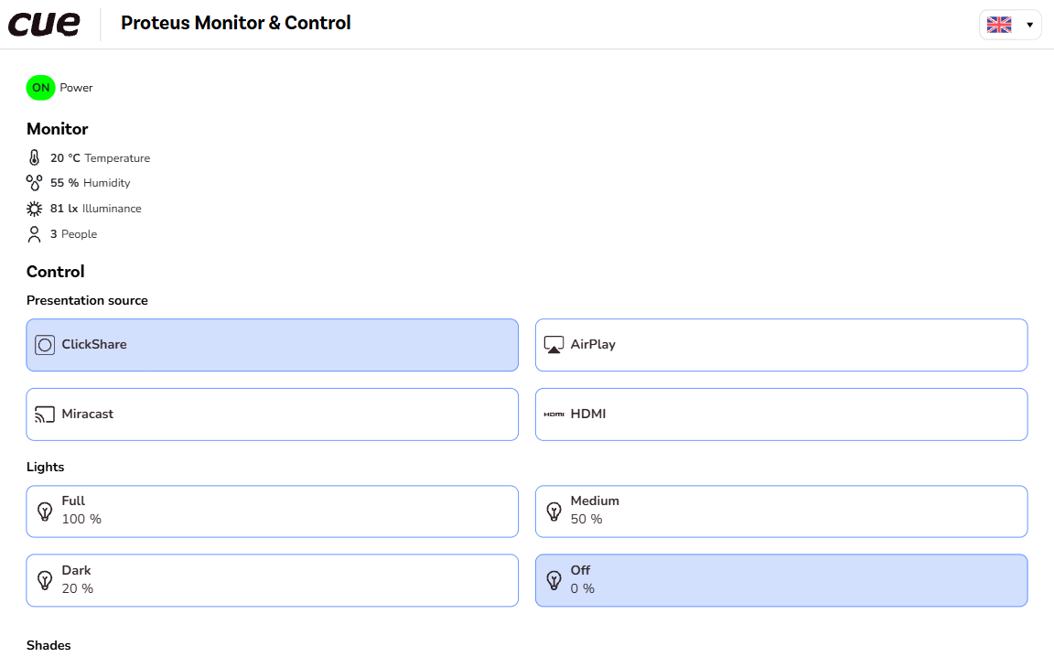Toggle the green ON power switch
The width and height of the screenshot is (1054, 657).
pyautogui.click(x=41, y=88)
